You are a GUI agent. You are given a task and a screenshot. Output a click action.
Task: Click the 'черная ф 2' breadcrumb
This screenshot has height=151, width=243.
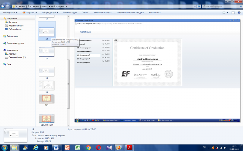24,6
